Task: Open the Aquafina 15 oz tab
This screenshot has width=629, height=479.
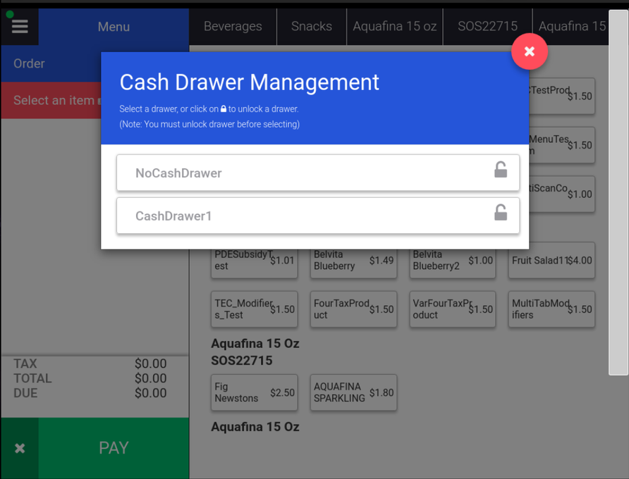Action: (x=395, y=27)
